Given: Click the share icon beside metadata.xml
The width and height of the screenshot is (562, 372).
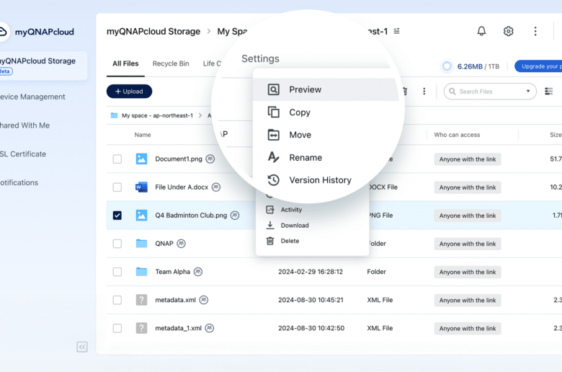Looking at the screenshot, I should click(x=204, y=300).
